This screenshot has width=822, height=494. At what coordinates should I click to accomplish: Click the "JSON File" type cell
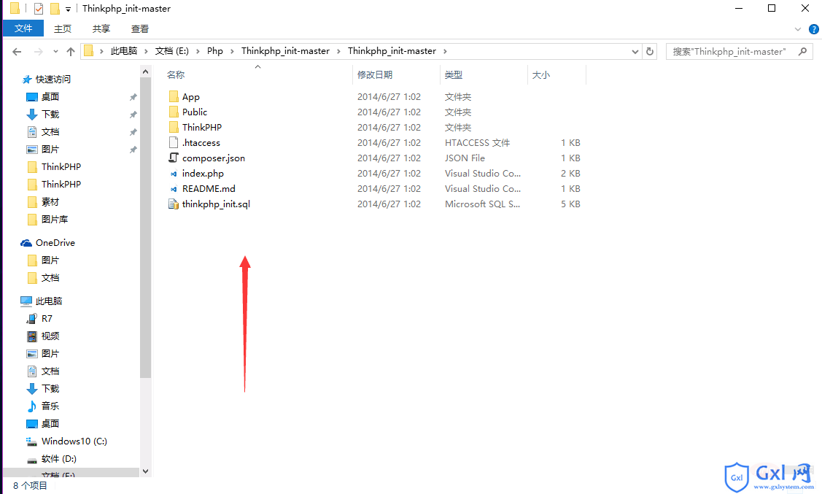[465, 158]
